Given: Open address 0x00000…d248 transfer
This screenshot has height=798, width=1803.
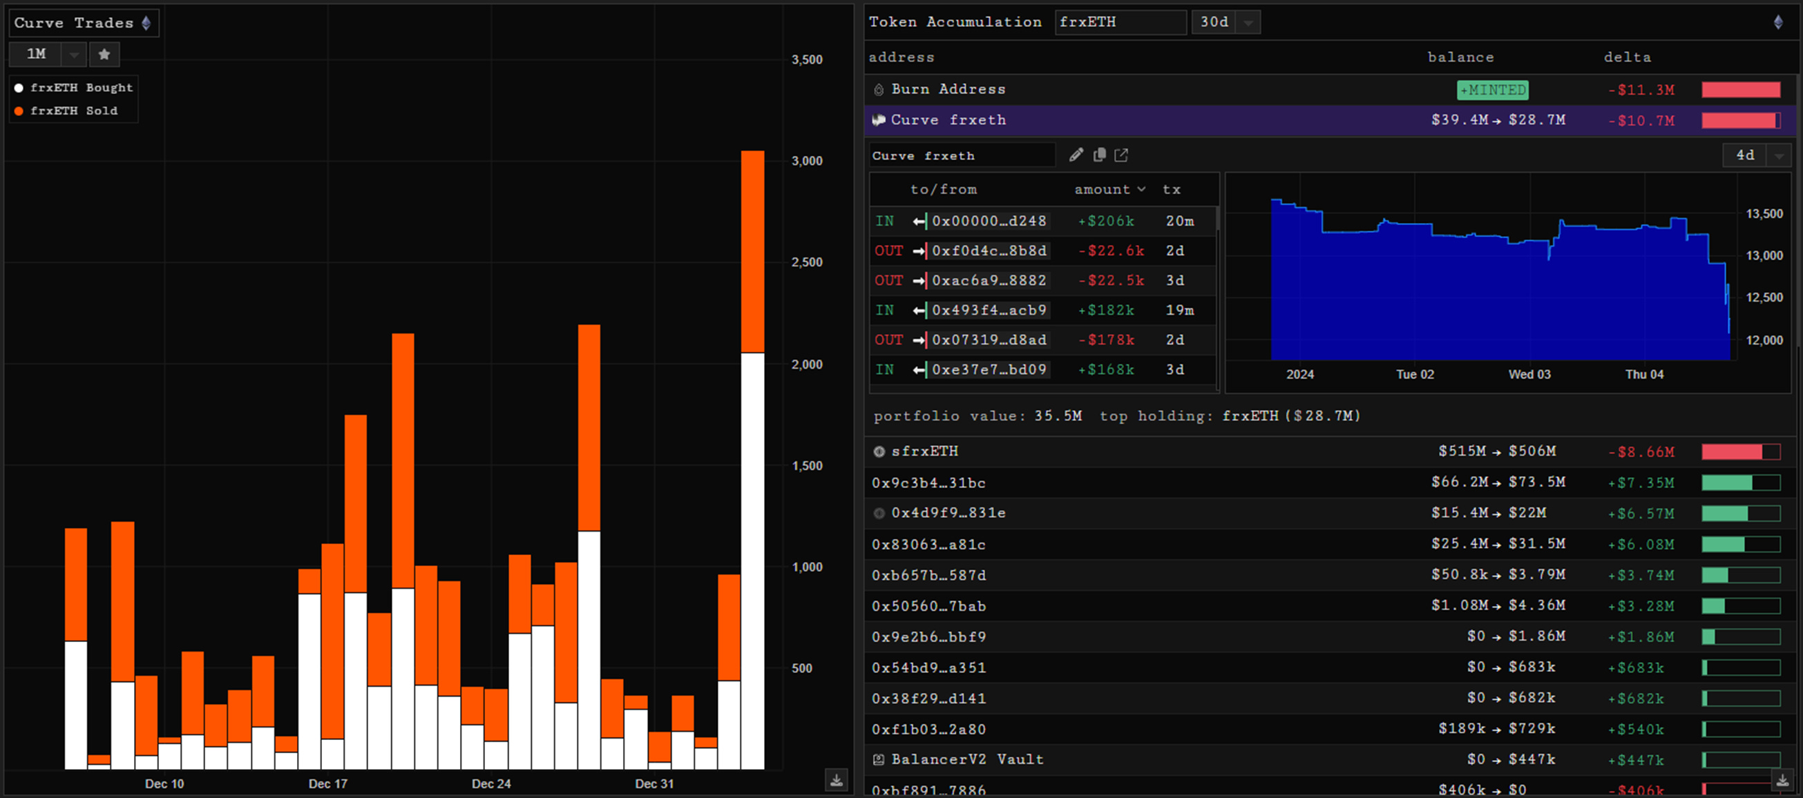Looking at the screenshot, I should [x=989, y=221].
